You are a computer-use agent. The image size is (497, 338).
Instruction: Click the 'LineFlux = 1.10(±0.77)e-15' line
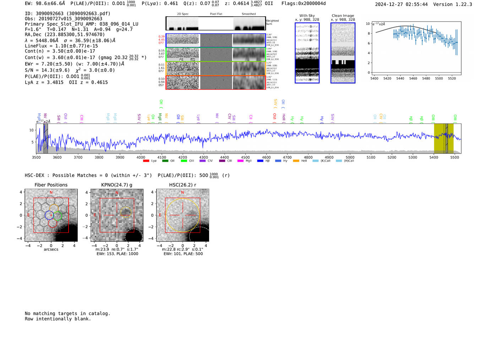pos(61,46)
